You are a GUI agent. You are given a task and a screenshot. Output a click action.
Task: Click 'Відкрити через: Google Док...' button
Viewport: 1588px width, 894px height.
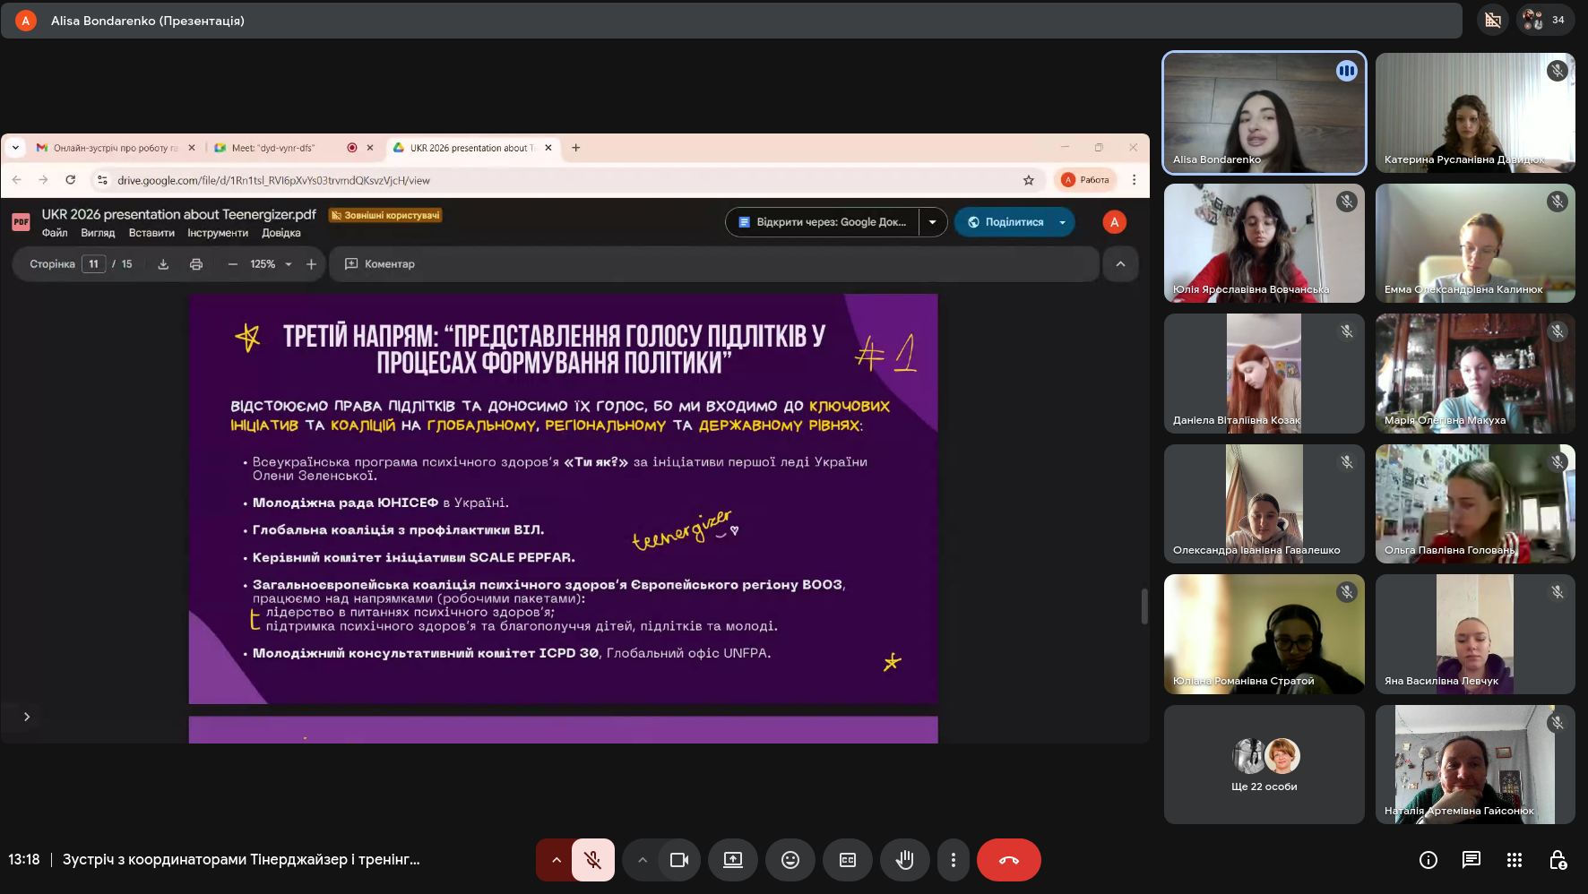click(823, 222)
